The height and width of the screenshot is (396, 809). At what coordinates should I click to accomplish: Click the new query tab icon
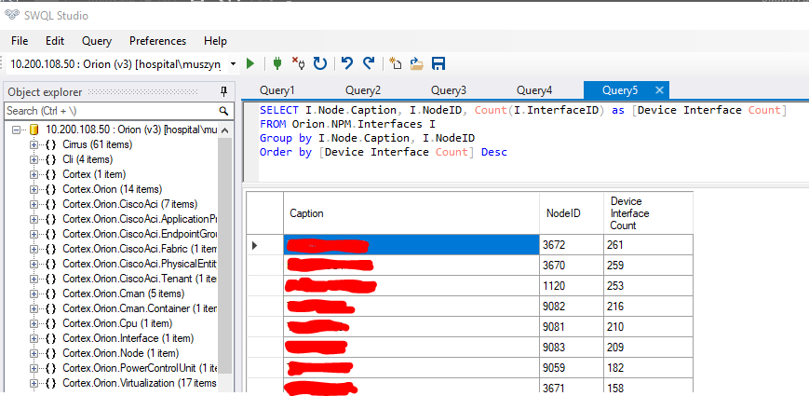[396, 63]
